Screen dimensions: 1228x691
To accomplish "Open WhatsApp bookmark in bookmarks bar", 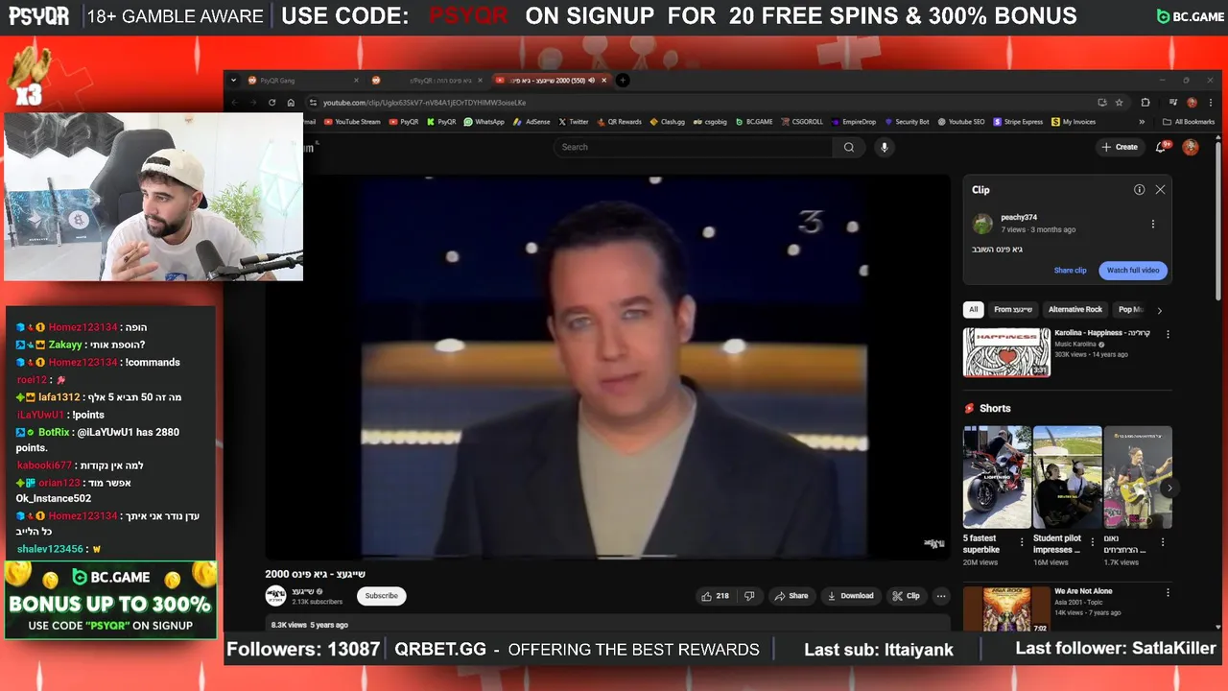I will tap(484, 122).
